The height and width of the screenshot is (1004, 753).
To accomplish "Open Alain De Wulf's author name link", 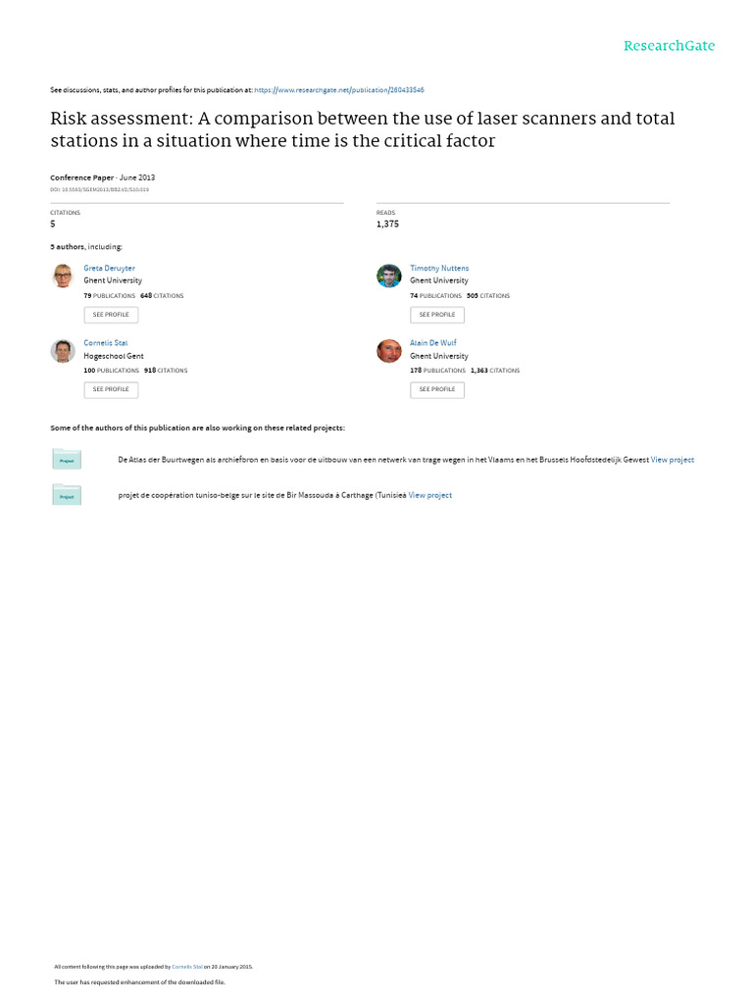I will coord(433,343).
